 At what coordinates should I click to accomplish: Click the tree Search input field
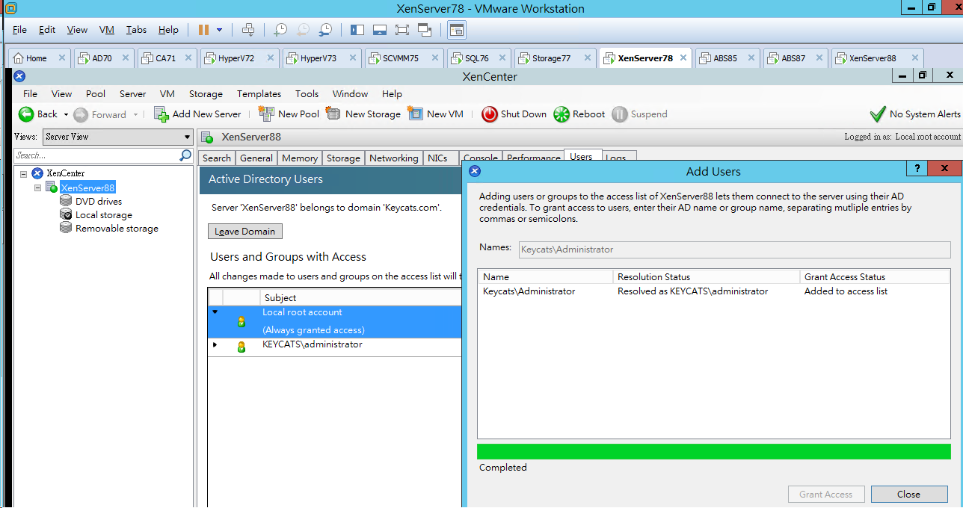[x=96, y=155]
